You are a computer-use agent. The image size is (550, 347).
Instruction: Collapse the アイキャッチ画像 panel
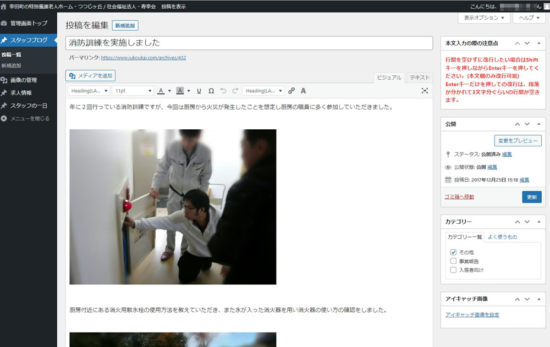[539, 299]
